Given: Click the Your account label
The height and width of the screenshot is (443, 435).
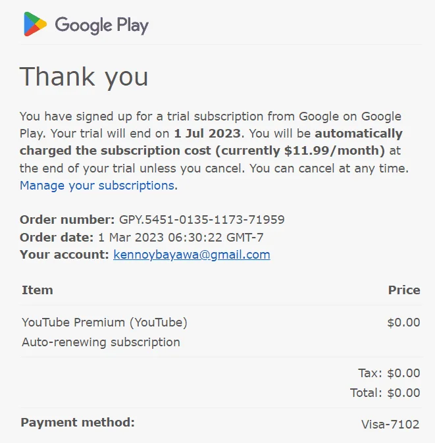Looking at the screenshot, I should click(x=64, y=255).
